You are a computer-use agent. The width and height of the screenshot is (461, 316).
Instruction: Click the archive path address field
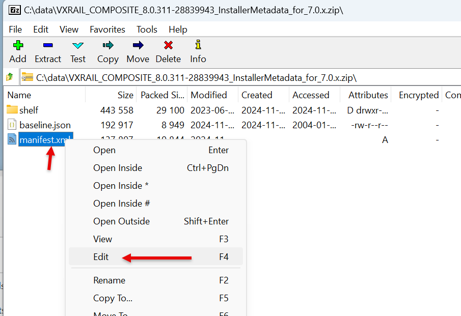click(241, 77)
